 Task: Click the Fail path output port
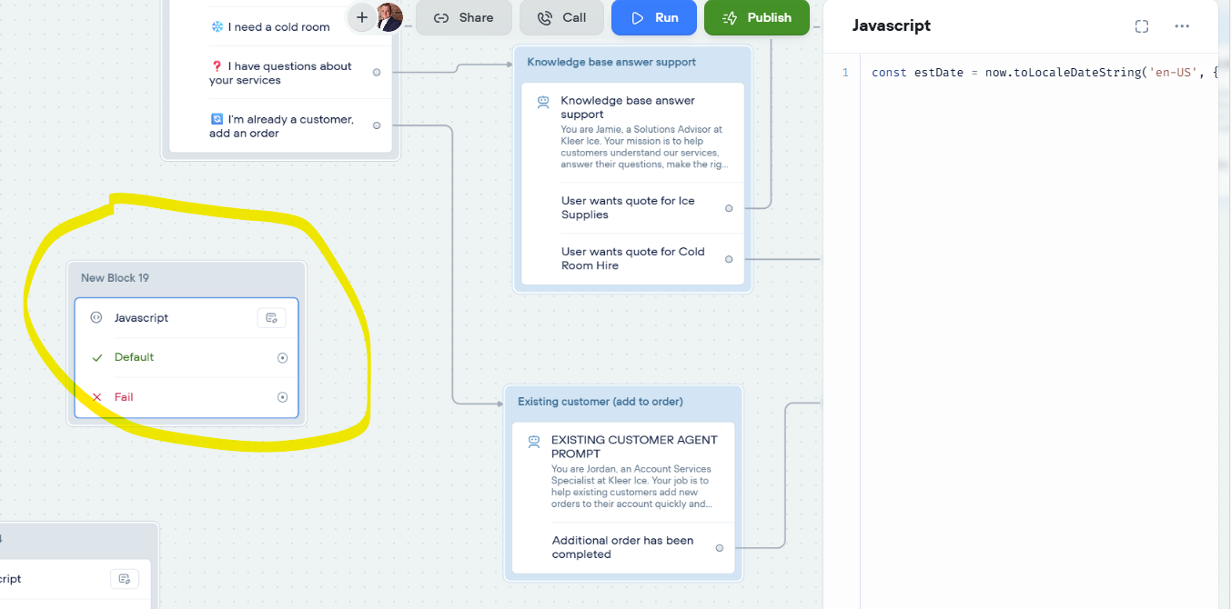coord(282,397)
